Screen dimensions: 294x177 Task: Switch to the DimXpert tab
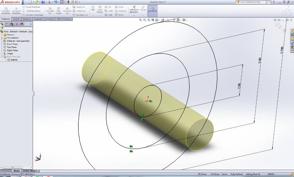point(50,19)
